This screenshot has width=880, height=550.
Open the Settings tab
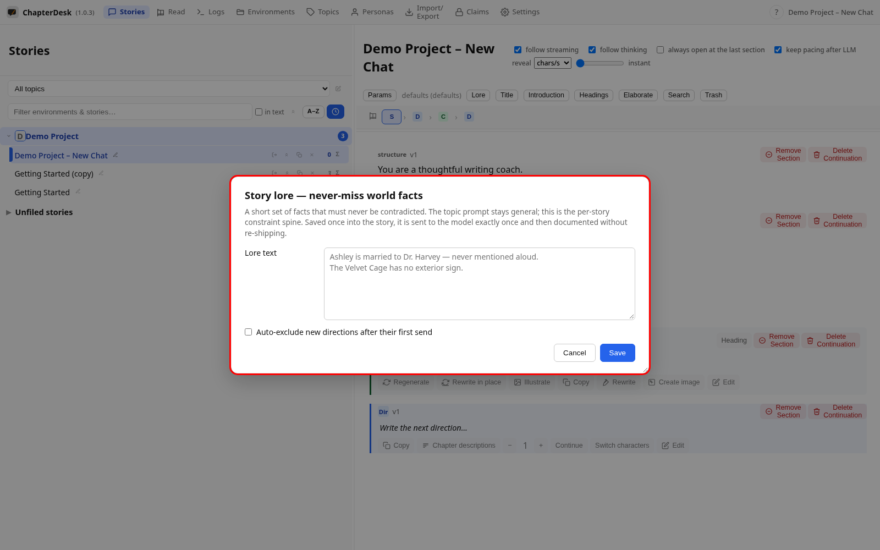[x=520, y=12]
